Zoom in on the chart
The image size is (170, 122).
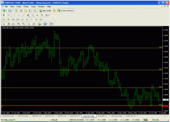(19, 24)
